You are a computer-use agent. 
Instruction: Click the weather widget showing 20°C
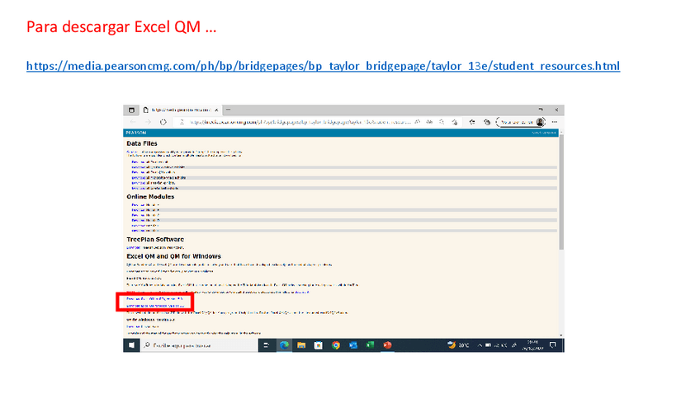[x=458, y=345]
